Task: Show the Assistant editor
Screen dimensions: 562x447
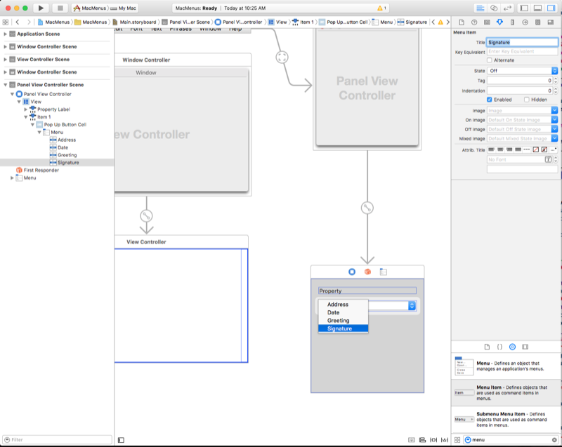Action: (x=495, y=8)
